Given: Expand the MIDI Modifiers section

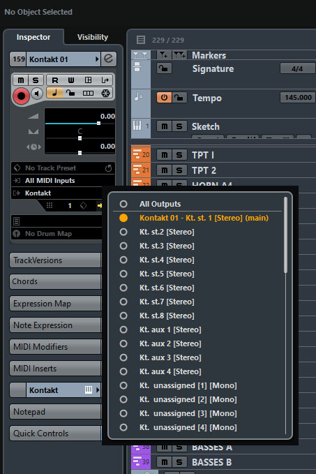Looking at the screenshot, I should click(55, 347).
